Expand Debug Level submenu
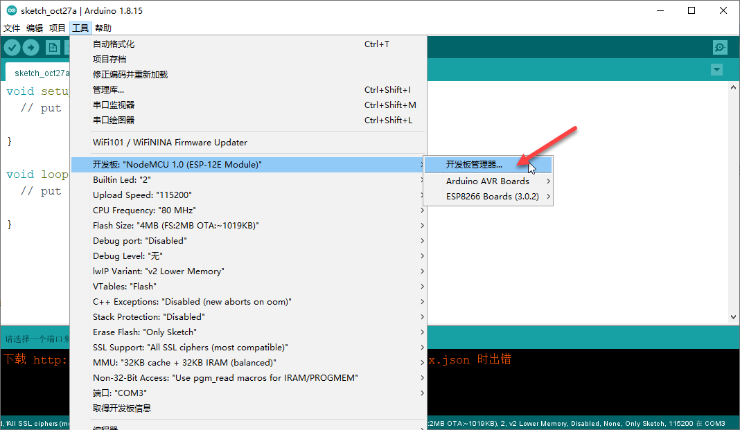Viewport: 740px width, 430px height. pyautogui.click(x=249, y=256)
